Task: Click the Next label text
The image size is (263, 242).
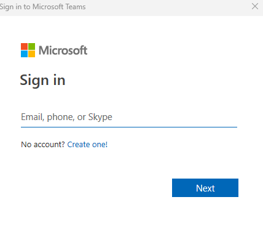Action: coord(205,188)
